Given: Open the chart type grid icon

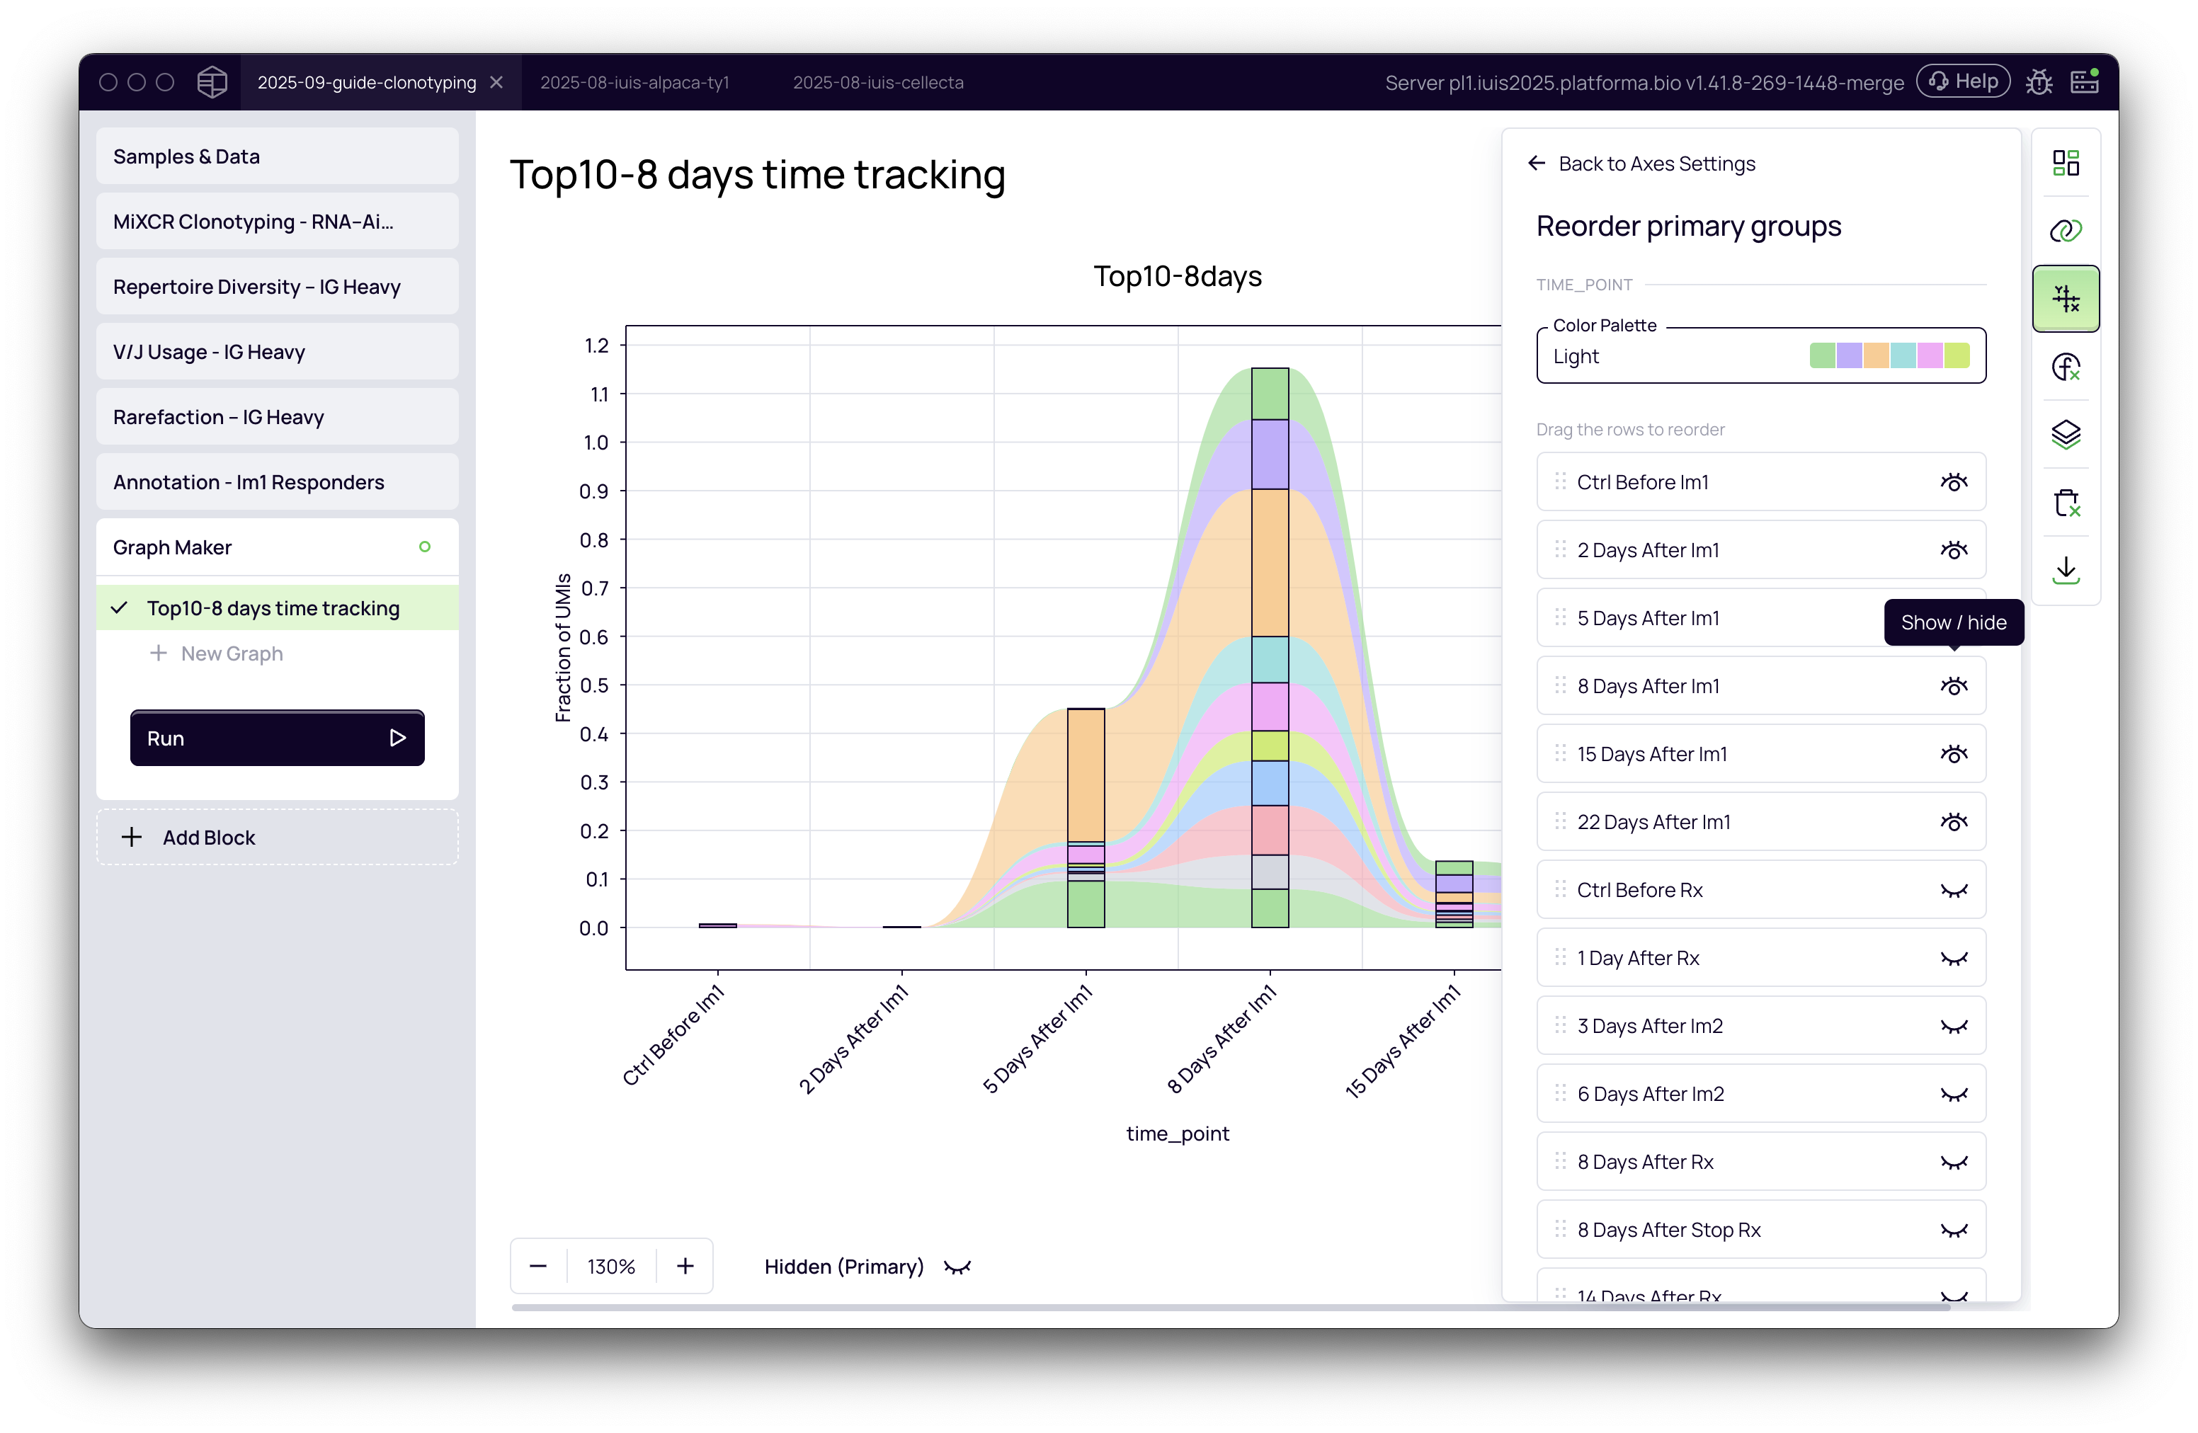Looking at the screenshot, I should [2065, 163].
